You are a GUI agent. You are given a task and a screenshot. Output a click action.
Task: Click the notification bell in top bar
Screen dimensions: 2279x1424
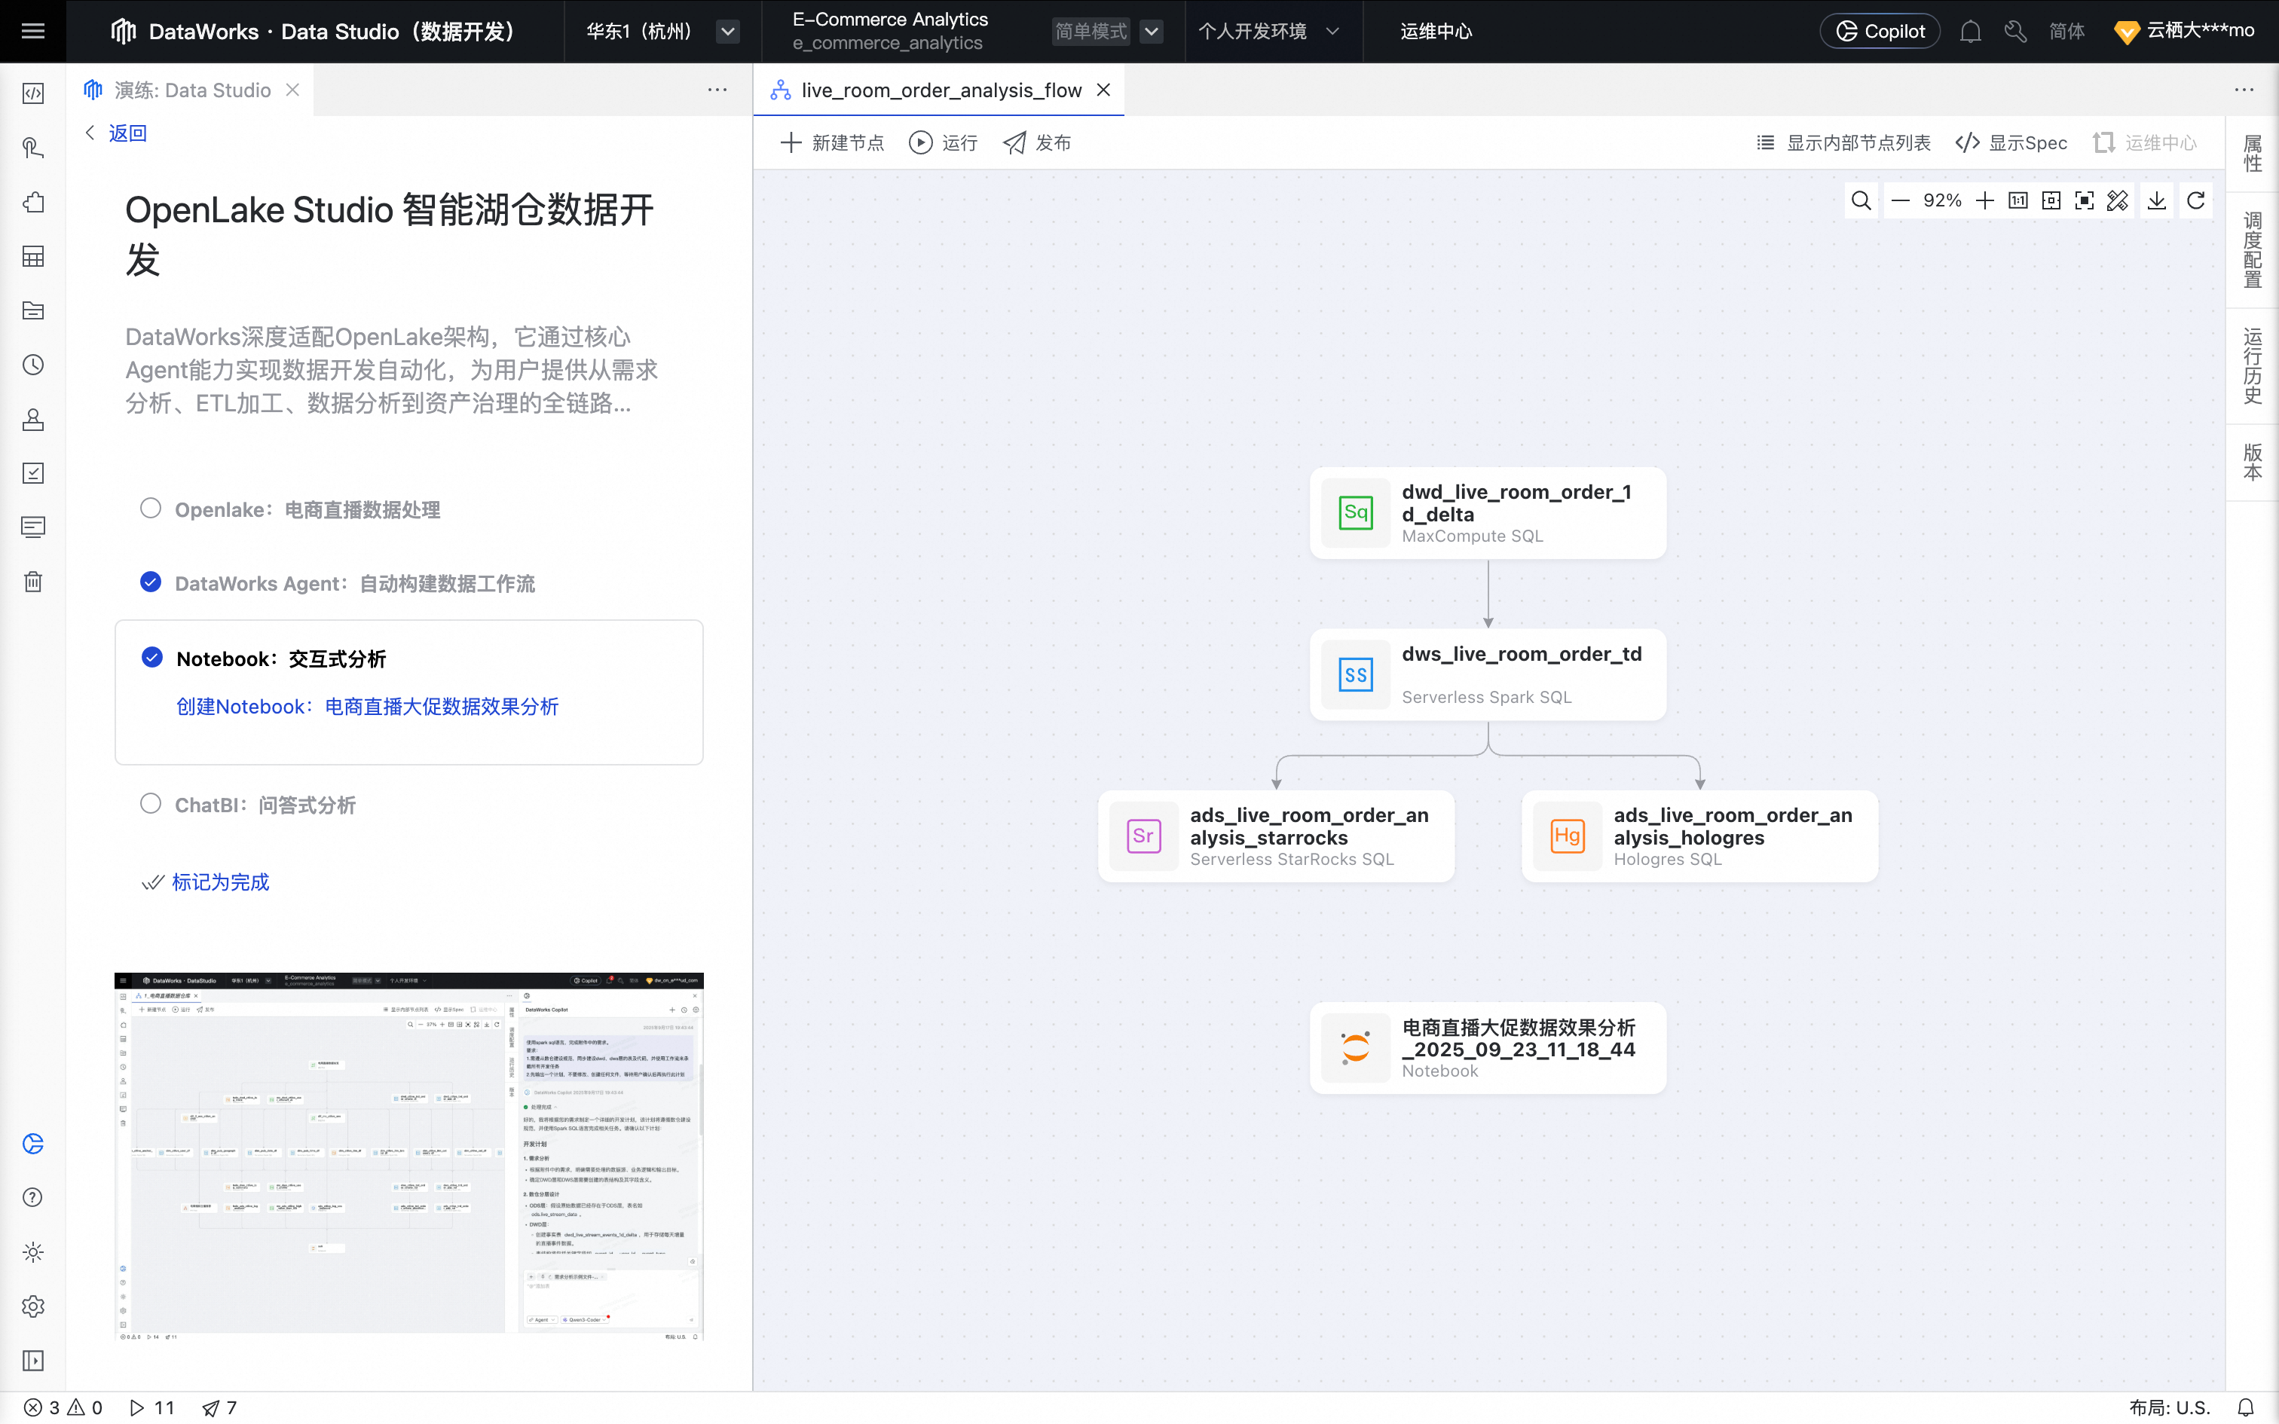[1970, 32]
